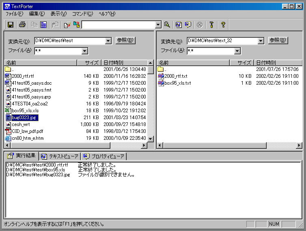
Task: Select the cn80_htm_e.htm browser icon
Action: (x=8, y=138)
